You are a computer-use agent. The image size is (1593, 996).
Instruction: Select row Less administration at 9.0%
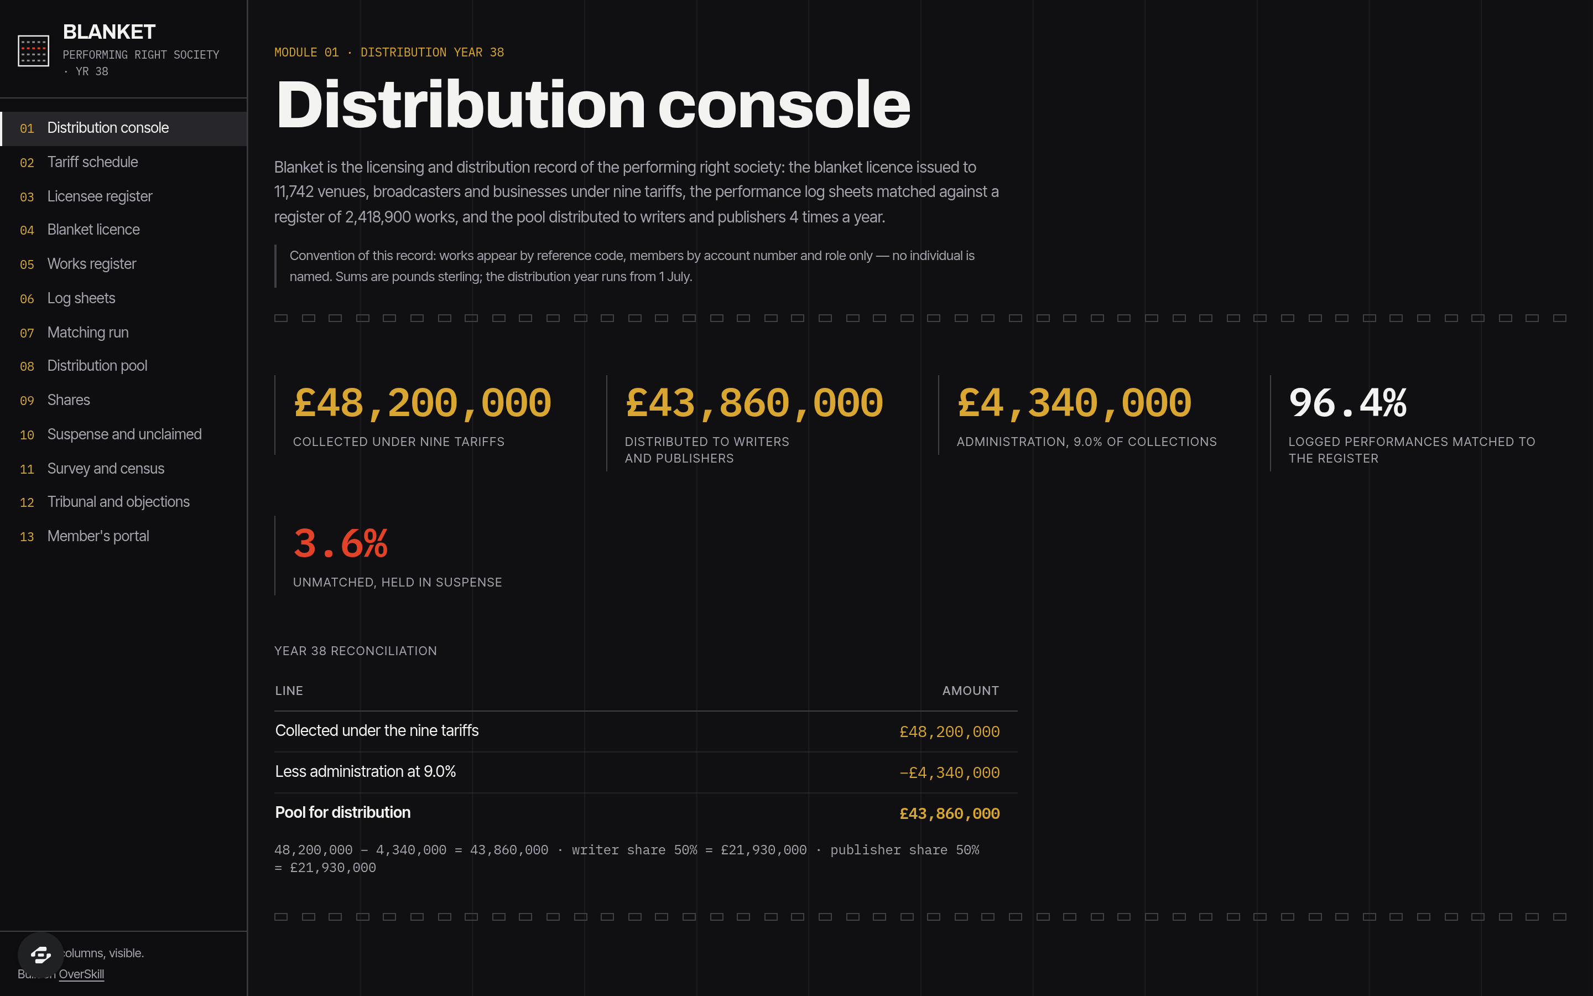645,772
